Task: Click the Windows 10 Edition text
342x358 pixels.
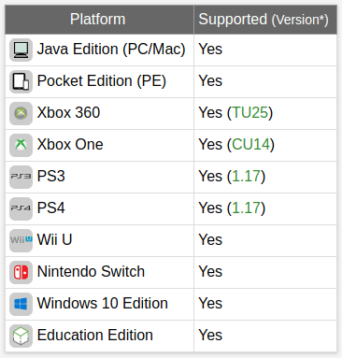Action: [103, 303]
